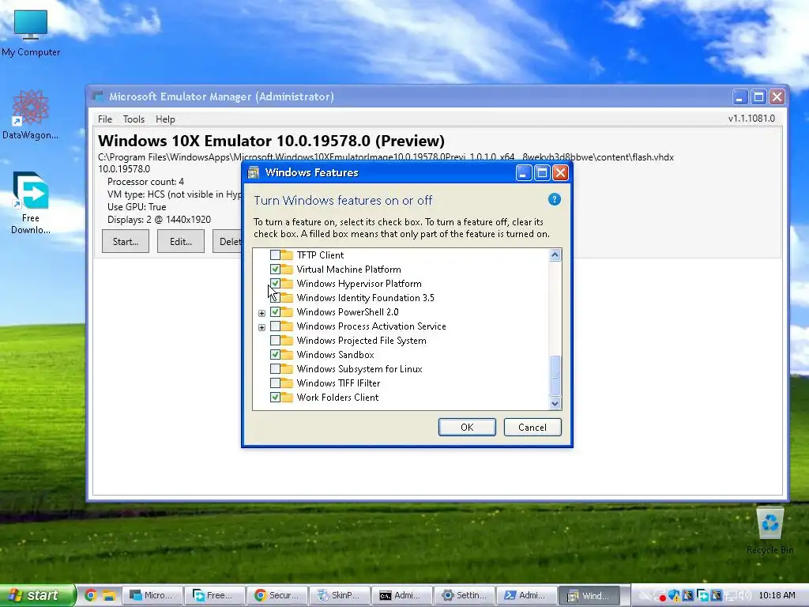809x607 pixels.
Task: Expand the Windows PowerShell 2.0 node
Action: tap(262, 313)
